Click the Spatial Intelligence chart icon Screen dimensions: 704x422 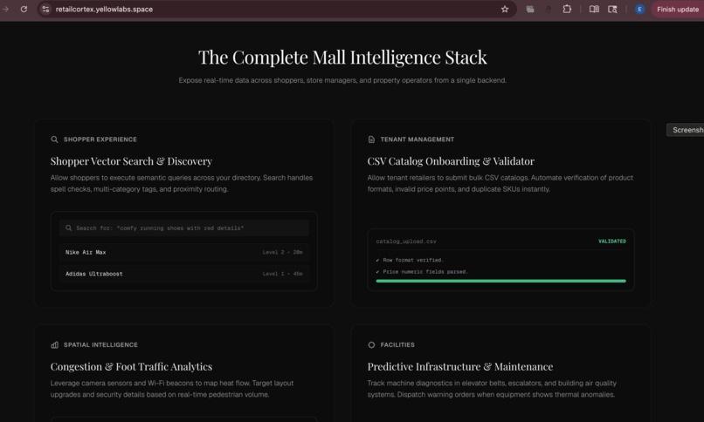[54, 344]
